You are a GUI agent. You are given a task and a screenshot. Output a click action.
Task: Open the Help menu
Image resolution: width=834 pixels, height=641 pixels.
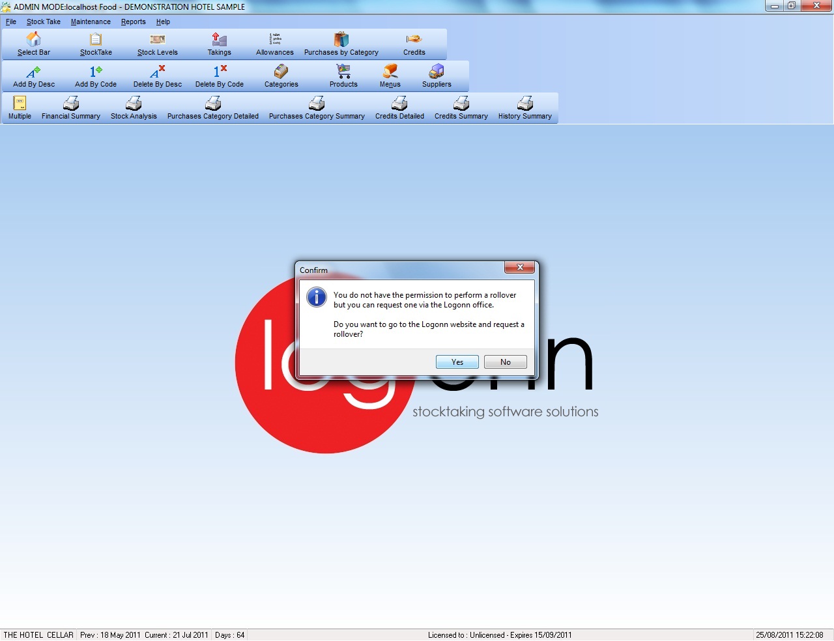[x=163, y=21]
